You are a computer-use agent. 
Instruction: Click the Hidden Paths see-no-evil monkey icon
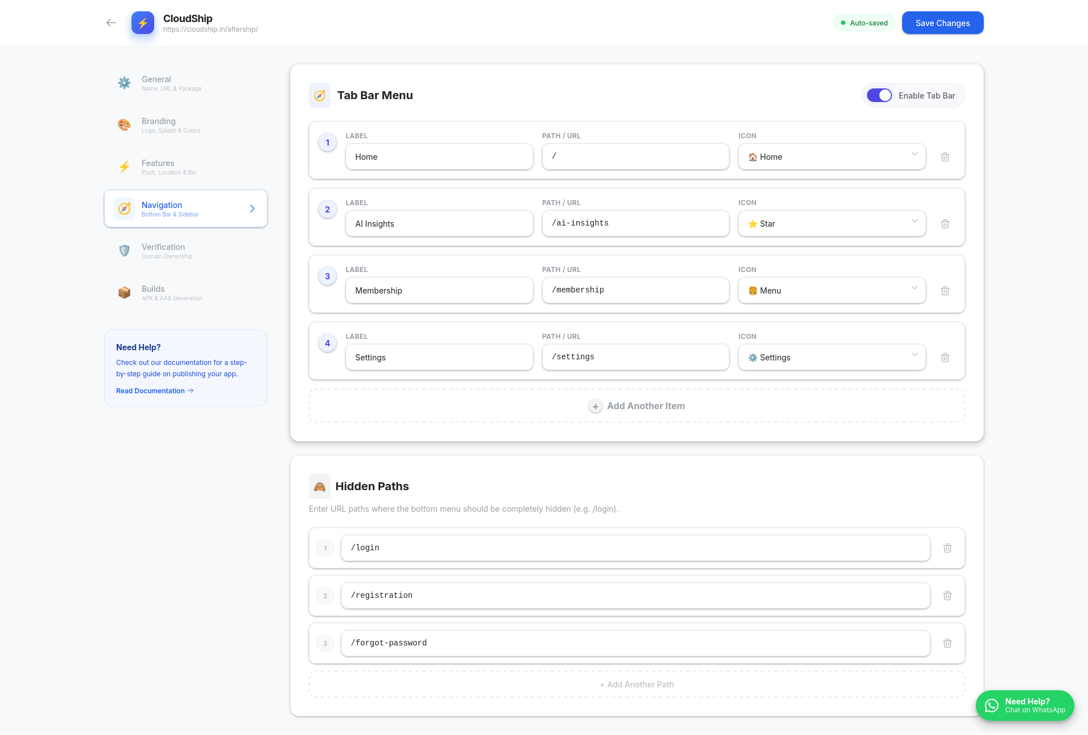click(320, 486)
